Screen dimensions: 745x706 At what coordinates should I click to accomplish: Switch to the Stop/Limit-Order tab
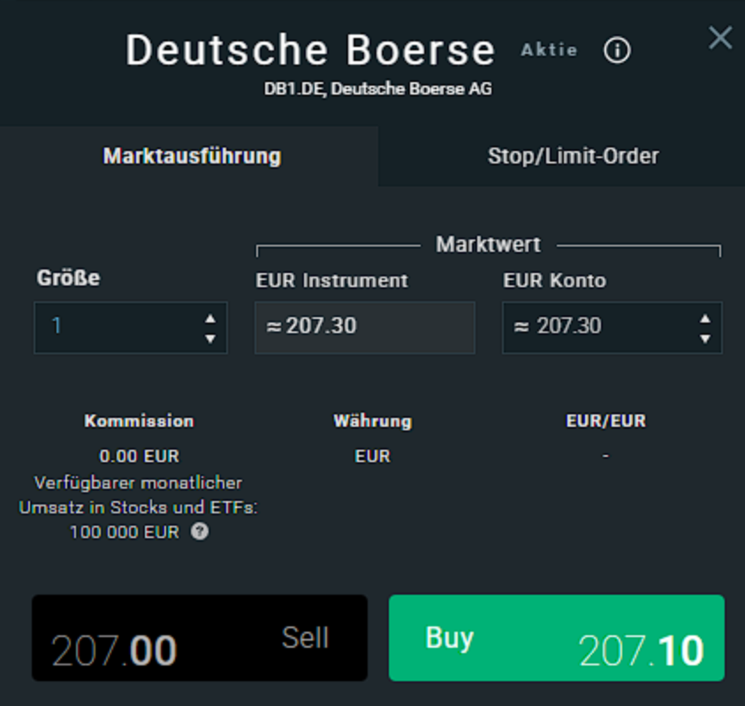(x=574, y=156)
